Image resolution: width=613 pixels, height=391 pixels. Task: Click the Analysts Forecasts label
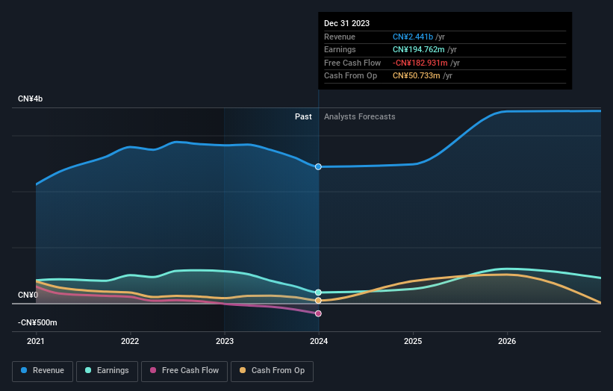pyautogui.click(x=359, y=116)
